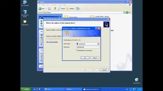Click the EN language indicator in the taskbar

127,89
